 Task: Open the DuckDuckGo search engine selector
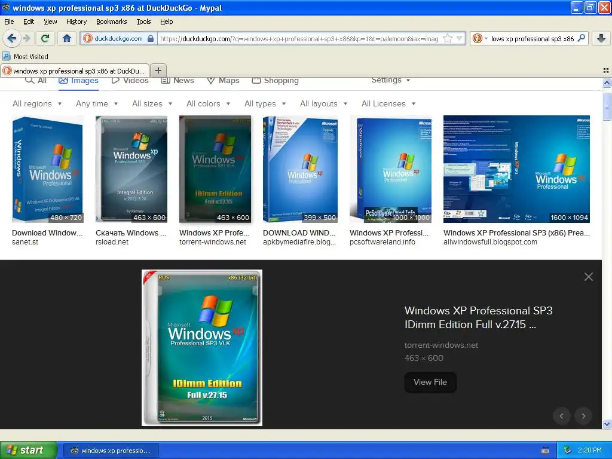[480, 38]
